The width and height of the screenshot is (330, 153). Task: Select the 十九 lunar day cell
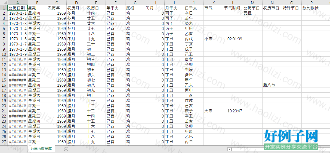[96, 142]
